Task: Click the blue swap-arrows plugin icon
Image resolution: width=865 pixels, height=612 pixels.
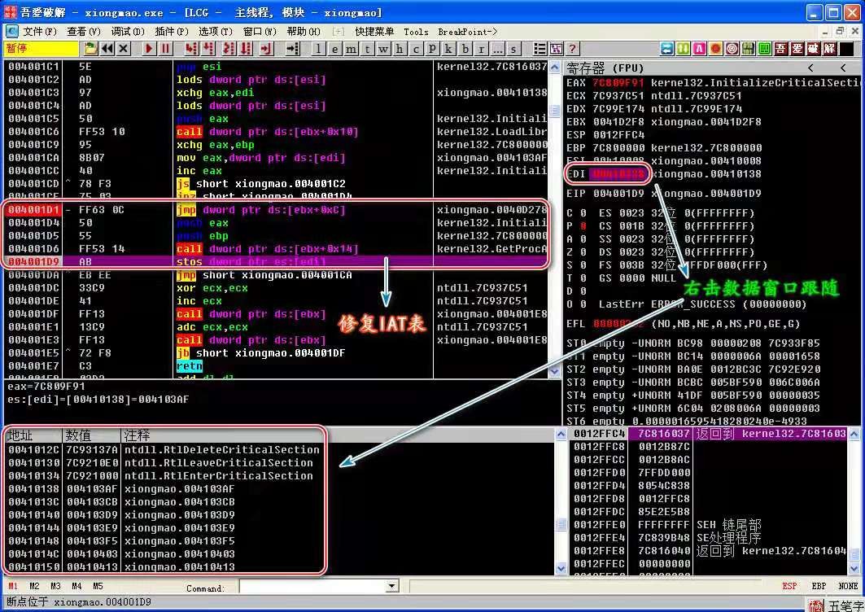Action: (x=667, y=49)
